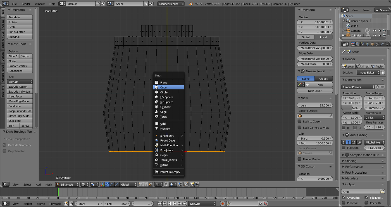Select the Local transform button
Viewport: 391px width, 207px height.
(x=324, y=37)
